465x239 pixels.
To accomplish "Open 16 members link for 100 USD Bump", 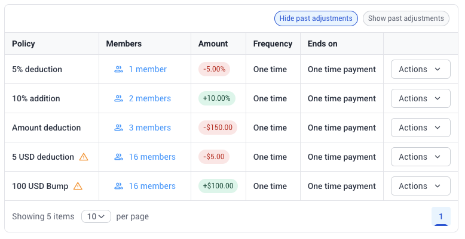I will 152,186.
